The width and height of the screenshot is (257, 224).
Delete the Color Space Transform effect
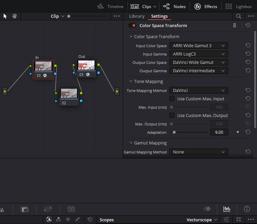(x=235, y=25)
